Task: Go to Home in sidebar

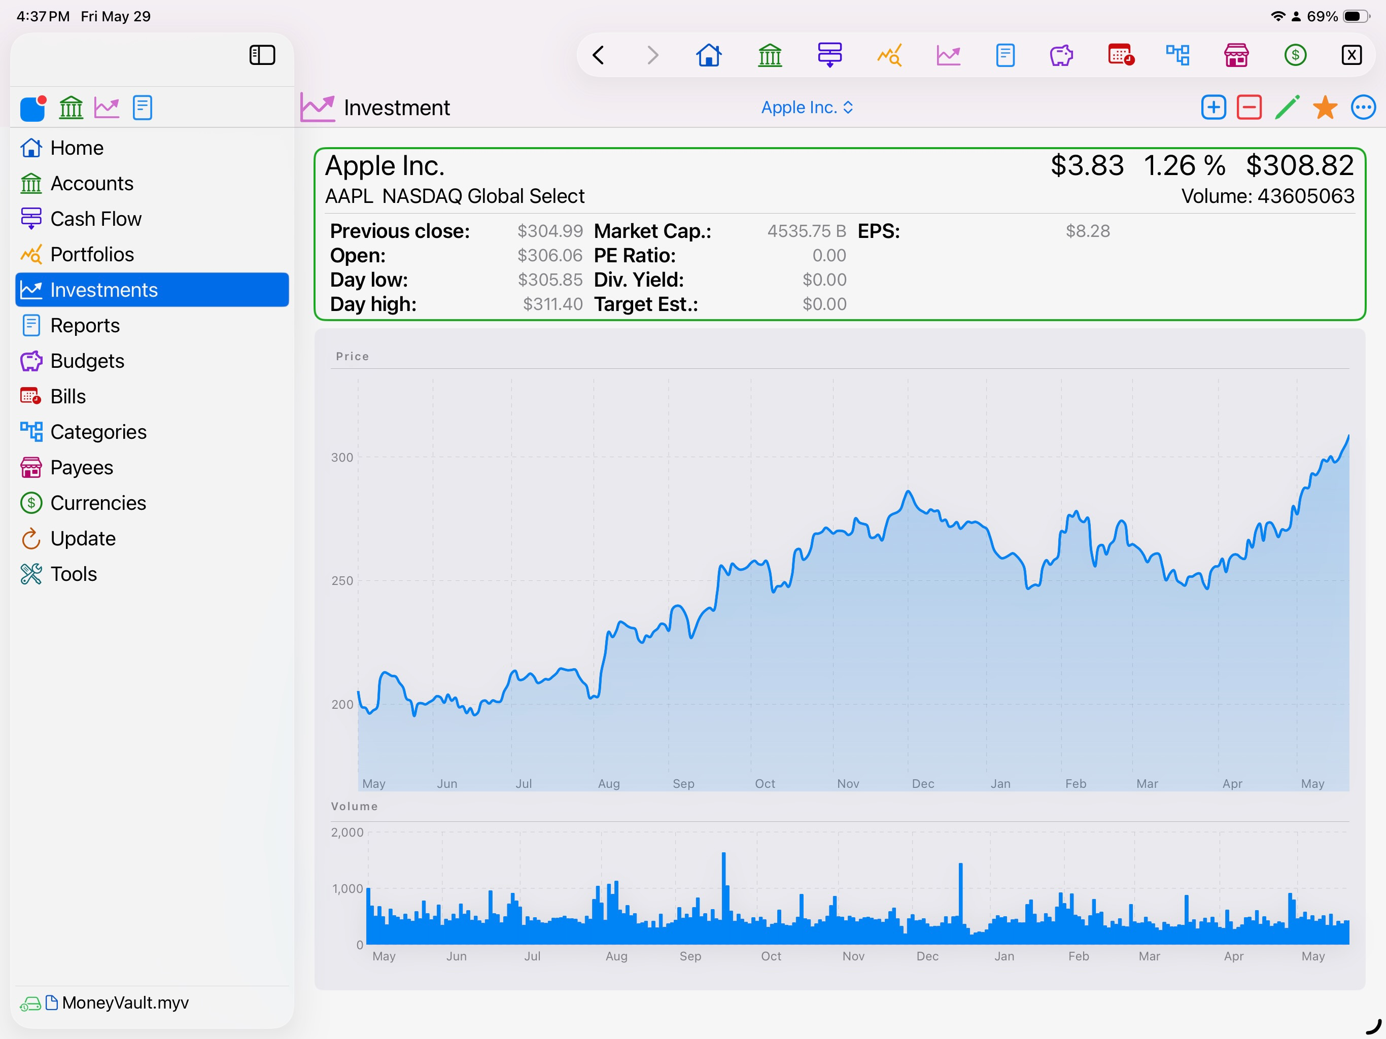Action: pos(152,148)
